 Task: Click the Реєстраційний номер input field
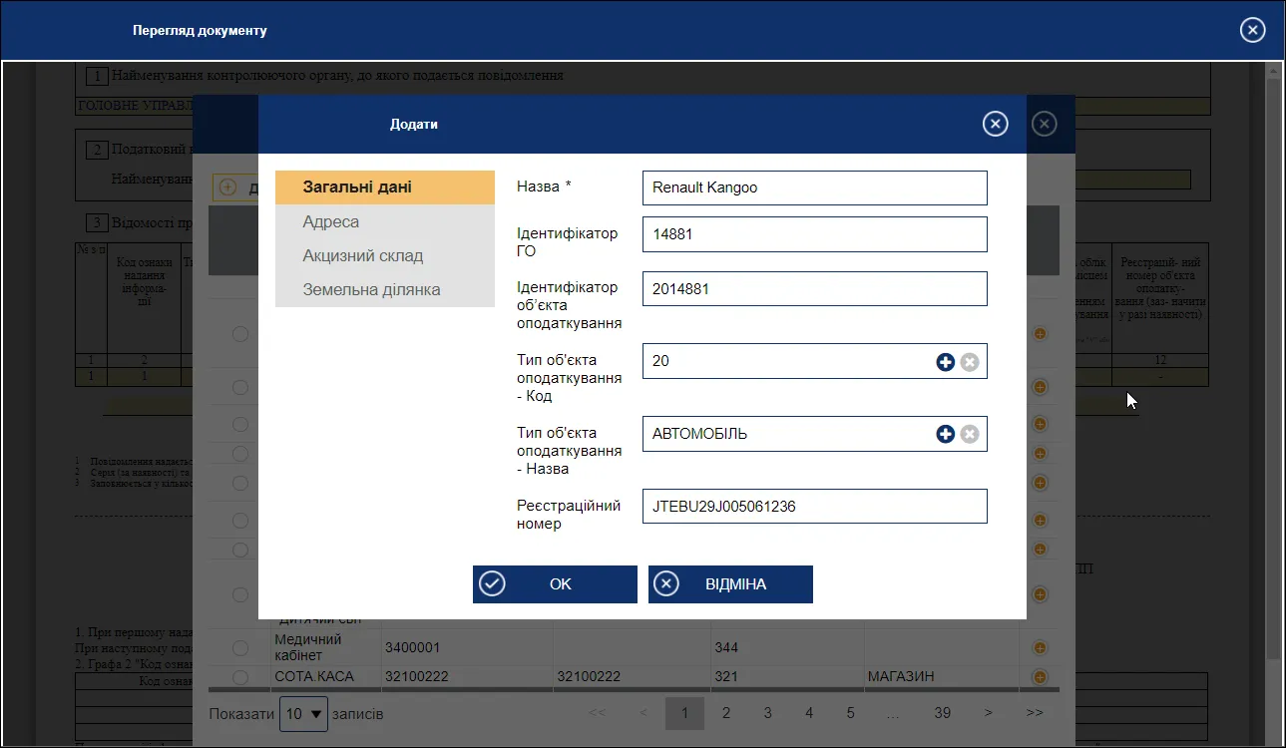click(x=815, y=507)
